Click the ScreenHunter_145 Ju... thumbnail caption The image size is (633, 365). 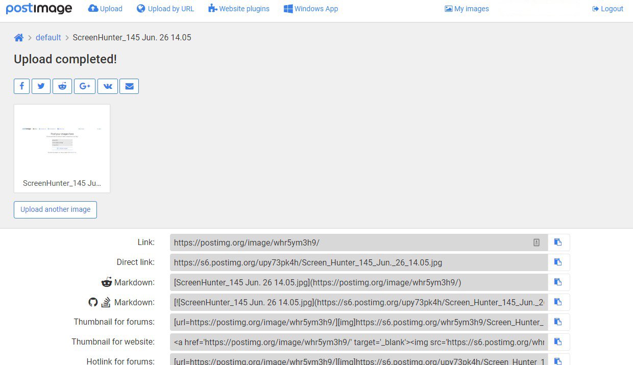pyautogui.click(x=62, y=183)
